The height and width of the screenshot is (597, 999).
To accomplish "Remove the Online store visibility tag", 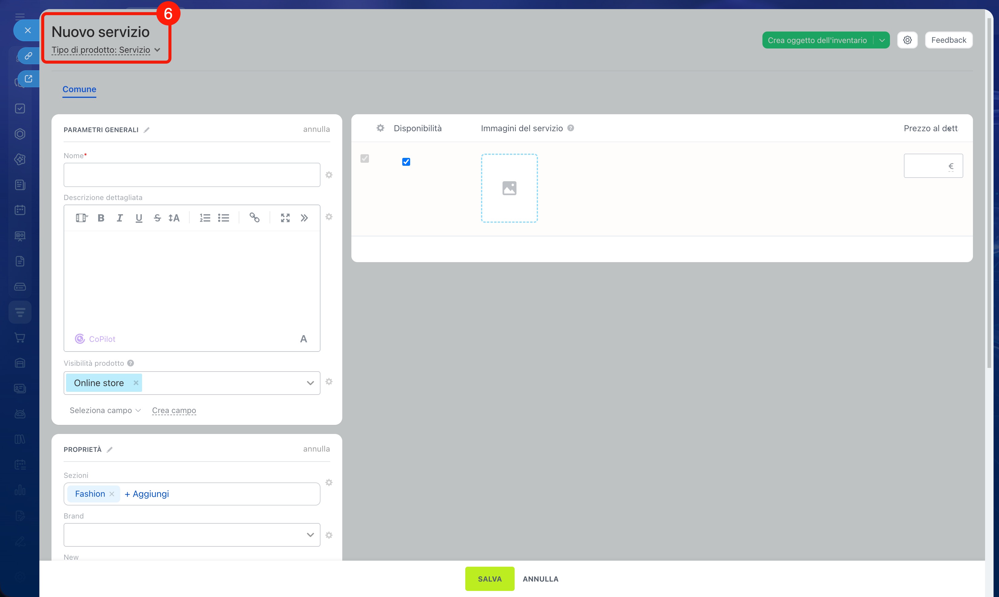I will 136,382.
